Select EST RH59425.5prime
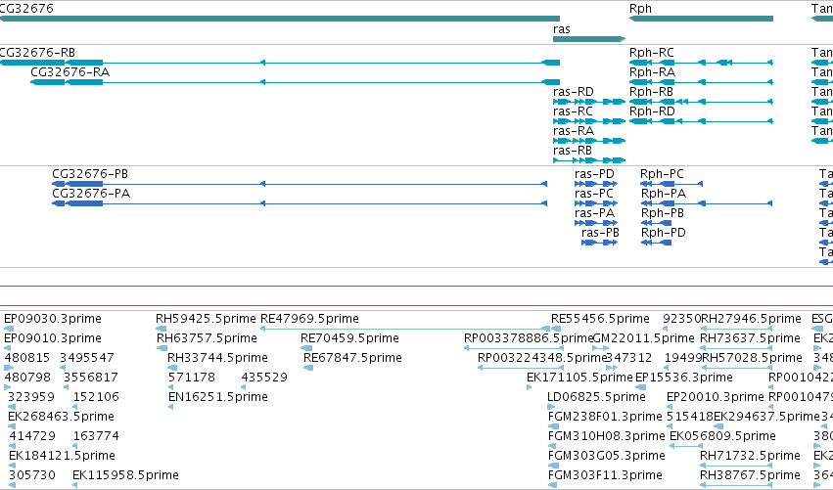The image size is (833, 490). [x=206, y=319]
